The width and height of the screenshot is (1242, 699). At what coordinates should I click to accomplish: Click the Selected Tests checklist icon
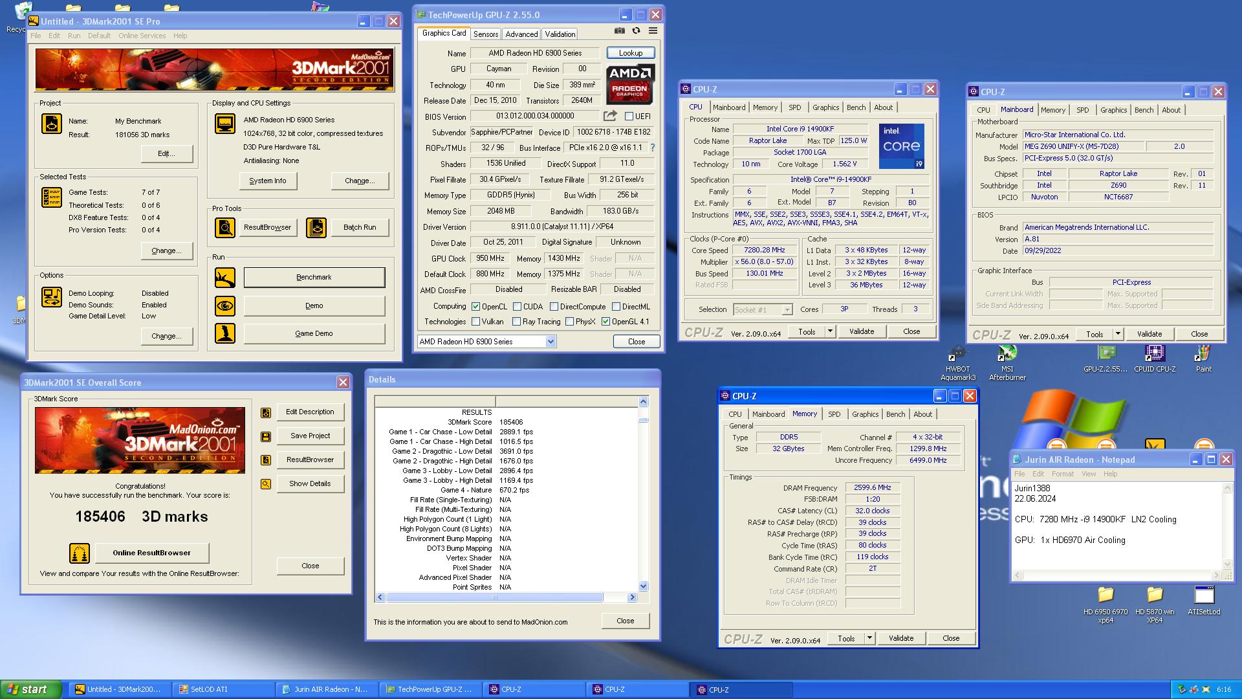click(x=52, y=197)
